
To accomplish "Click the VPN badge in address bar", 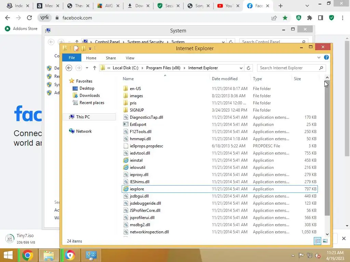I will 44,18.
